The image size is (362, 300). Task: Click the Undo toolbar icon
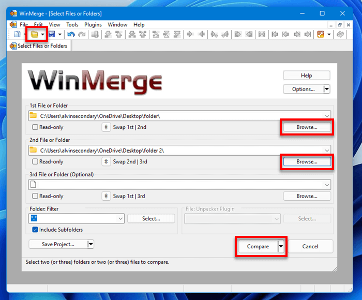71,35
